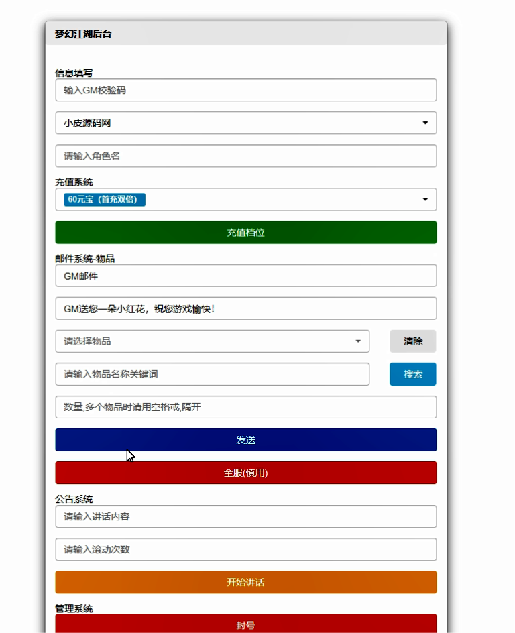Click the 请输入滚动次数 input field

(x=246, y=549)
